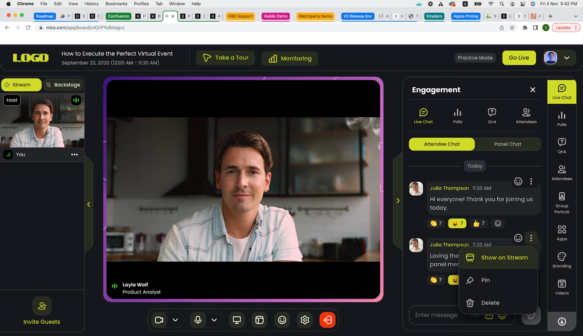Collapse the left panel with arrow
The width and height of the screenshot is (583, 336).
click(x=89, y=204)
